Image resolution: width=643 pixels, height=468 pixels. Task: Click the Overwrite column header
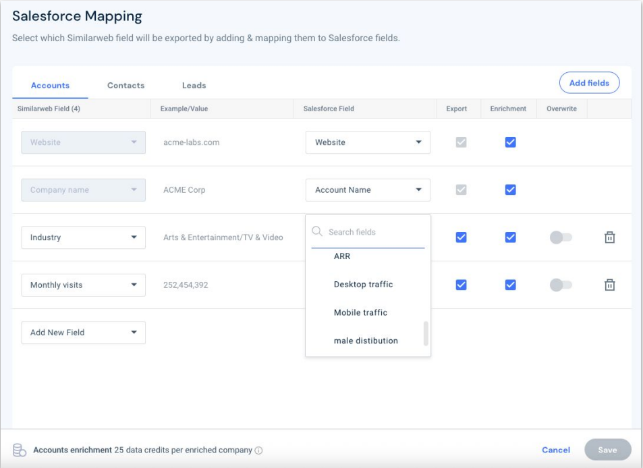pos(561,109)
